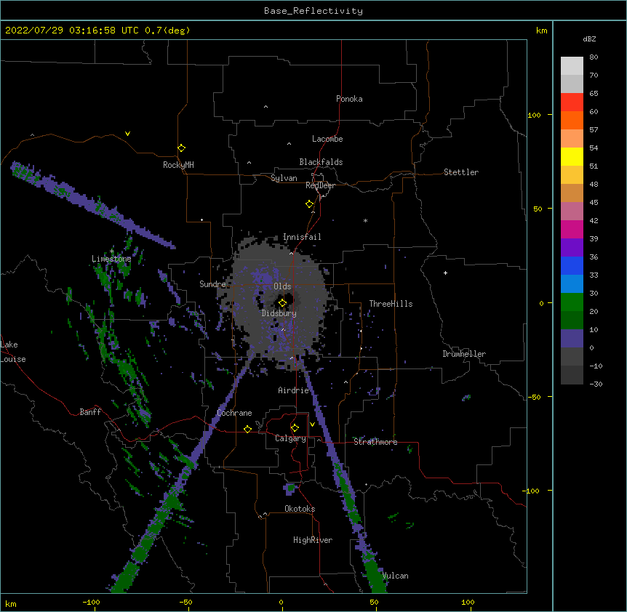Click the Didsbury city label
Screen dimensions: 627x612
(x=279, y=313)
